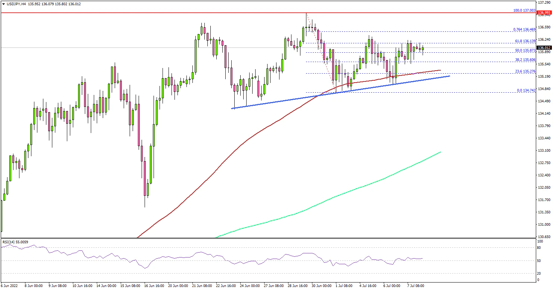Click the last green candlestick on chart
This screenshot has height=290, width=553.
coord(423,49)
